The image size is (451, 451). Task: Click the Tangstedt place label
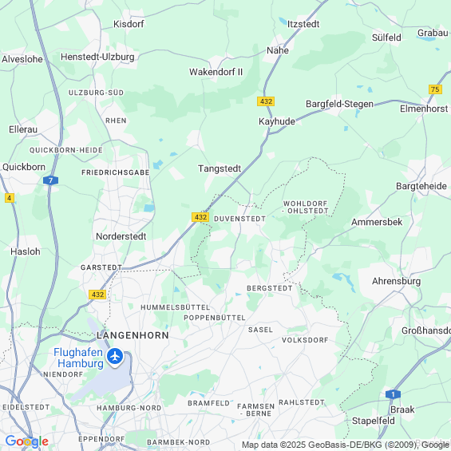coord(220,168)
